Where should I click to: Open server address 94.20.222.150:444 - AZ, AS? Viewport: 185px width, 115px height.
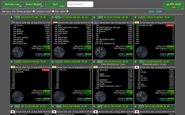pos(116,17)
